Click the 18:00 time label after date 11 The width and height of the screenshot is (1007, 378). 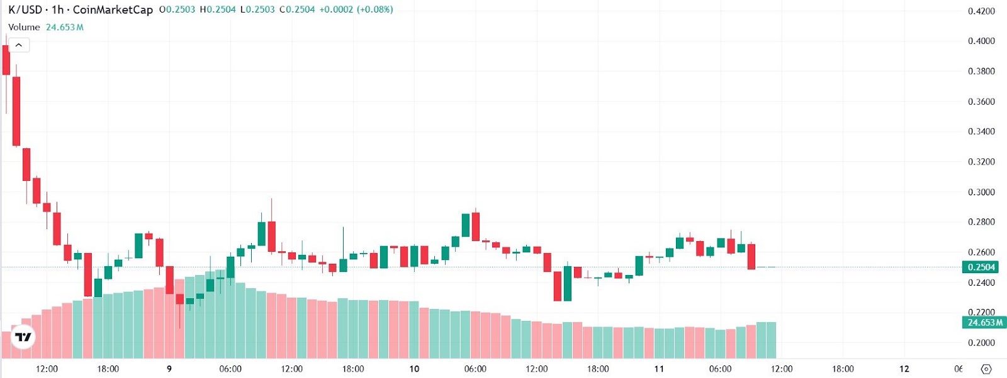(x=843, y=369)
